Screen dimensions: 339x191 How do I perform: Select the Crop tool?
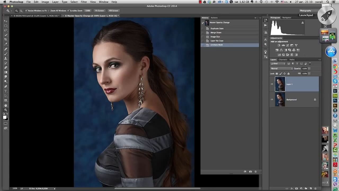coord(6,39)
